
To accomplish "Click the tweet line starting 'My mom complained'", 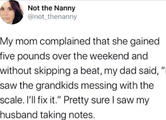I will tap(80, 42).
